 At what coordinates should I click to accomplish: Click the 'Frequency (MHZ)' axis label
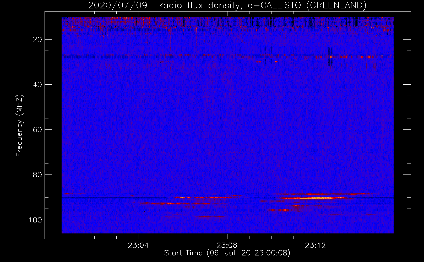pos(20,126)
